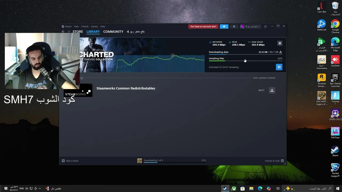Go to the LIBRARY tab
The height and width of the screenshot is (192, 342).
tap(93, 31)
